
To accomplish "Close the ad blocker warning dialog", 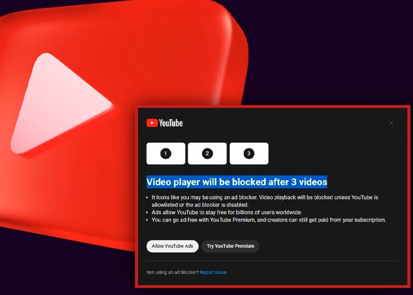I will coord(391,123).
